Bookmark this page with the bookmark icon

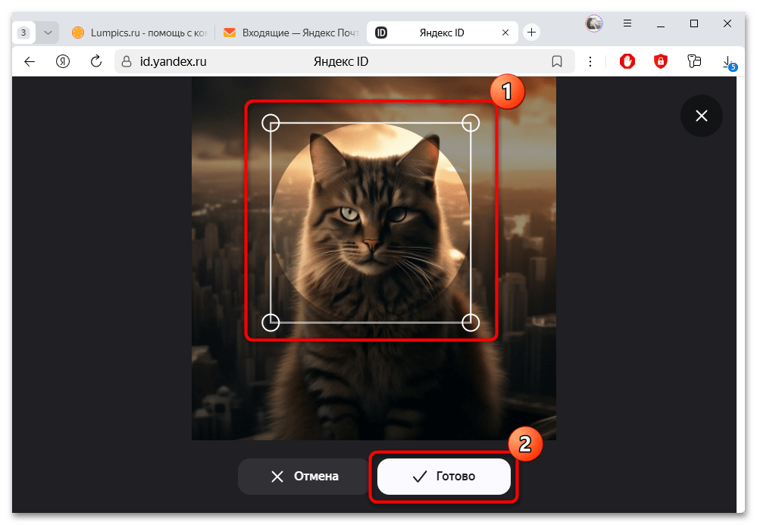point(556,61)
